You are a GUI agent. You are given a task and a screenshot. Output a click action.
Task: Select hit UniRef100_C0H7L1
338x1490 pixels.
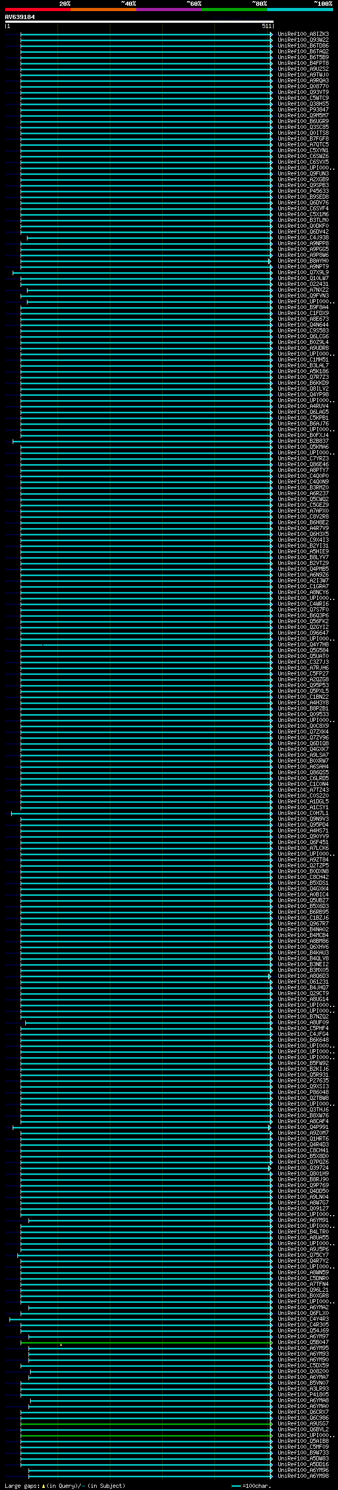coord(303,813)
